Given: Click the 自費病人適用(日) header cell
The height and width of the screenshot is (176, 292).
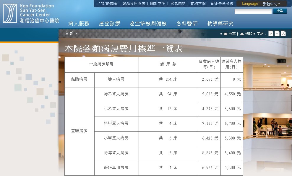Looking at the screenshot, I should coord(209,65).
